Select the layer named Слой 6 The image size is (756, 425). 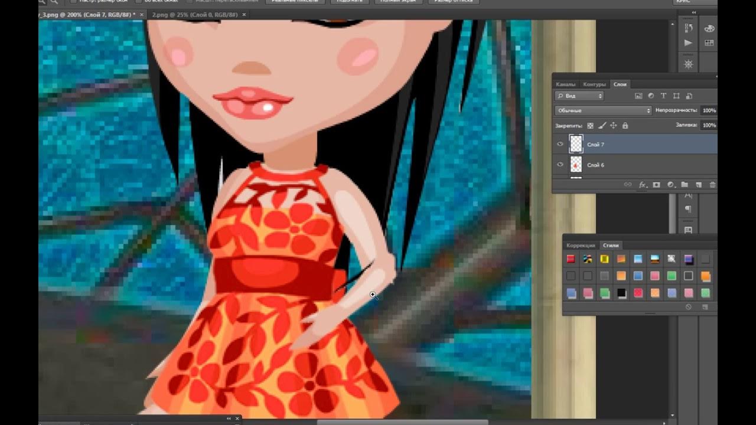point(635,165)
